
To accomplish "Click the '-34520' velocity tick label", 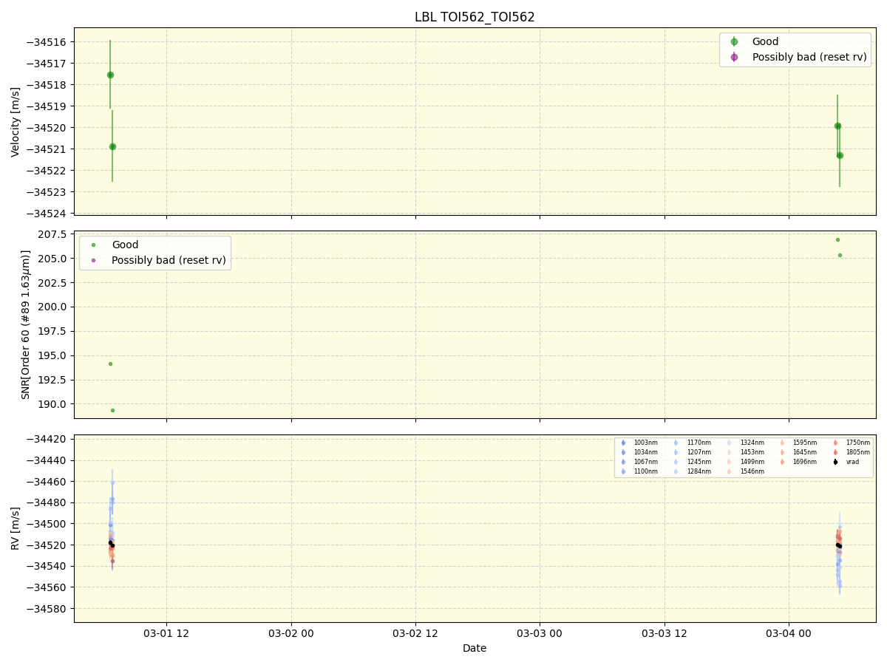I will (x=46, y=128).
